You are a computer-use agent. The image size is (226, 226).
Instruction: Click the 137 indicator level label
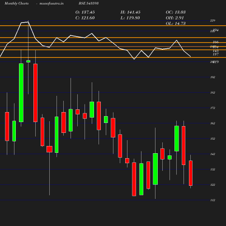point(216,54)
